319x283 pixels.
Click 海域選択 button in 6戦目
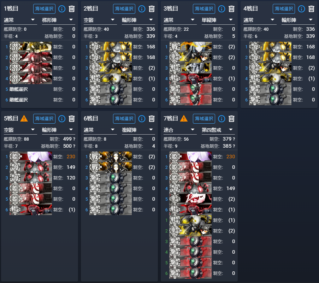pyautogui.click(x=124, y=119)
